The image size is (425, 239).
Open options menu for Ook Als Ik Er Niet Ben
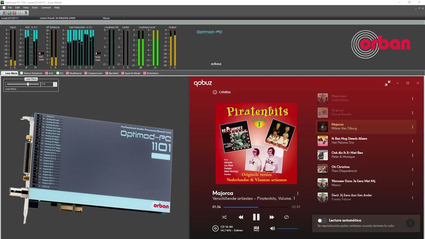pos(413,155)
